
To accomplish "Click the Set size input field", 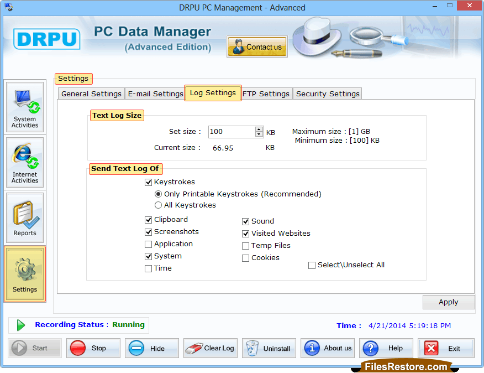I will (x=232, y=132).
